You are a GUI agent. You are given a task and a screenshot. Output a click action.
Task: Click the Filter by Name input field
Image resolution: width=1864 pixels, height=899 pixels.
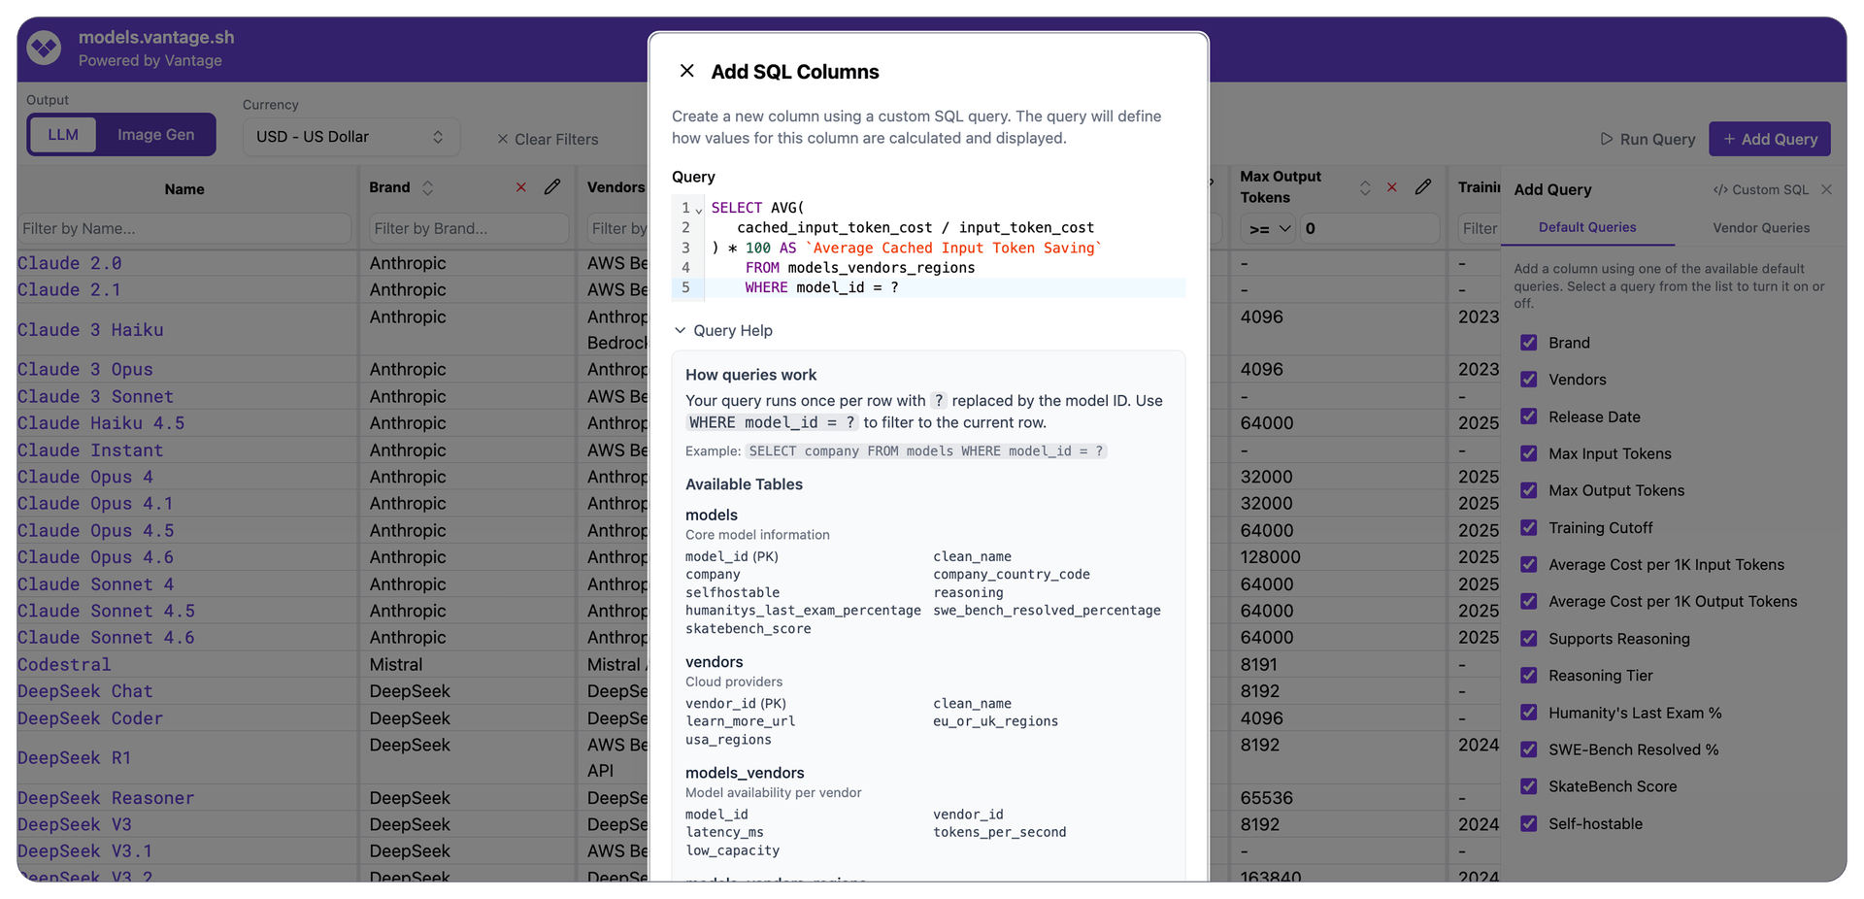pyautogui.click(x=184, y=228)
